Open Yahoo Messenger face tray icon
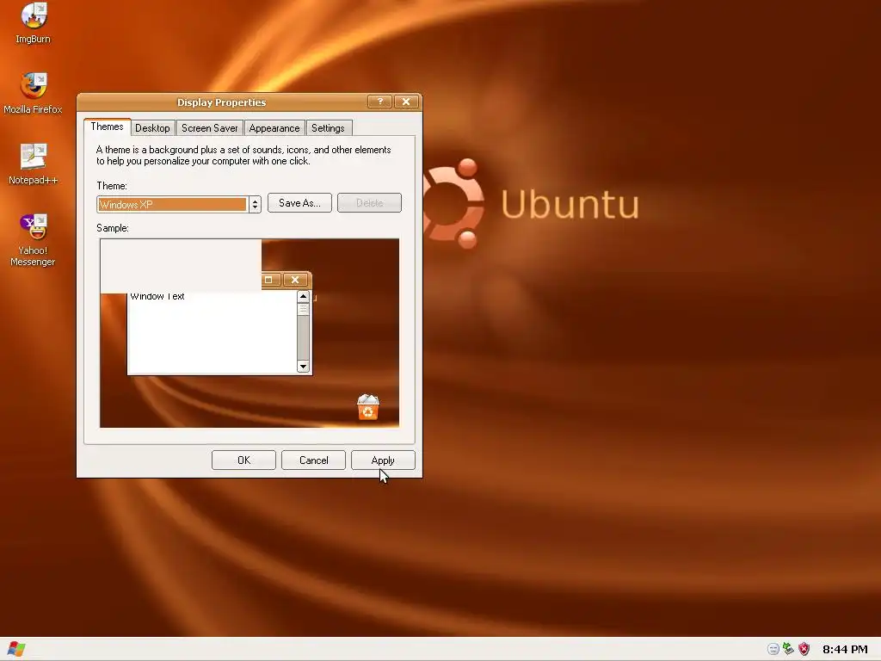 [773, 649]
